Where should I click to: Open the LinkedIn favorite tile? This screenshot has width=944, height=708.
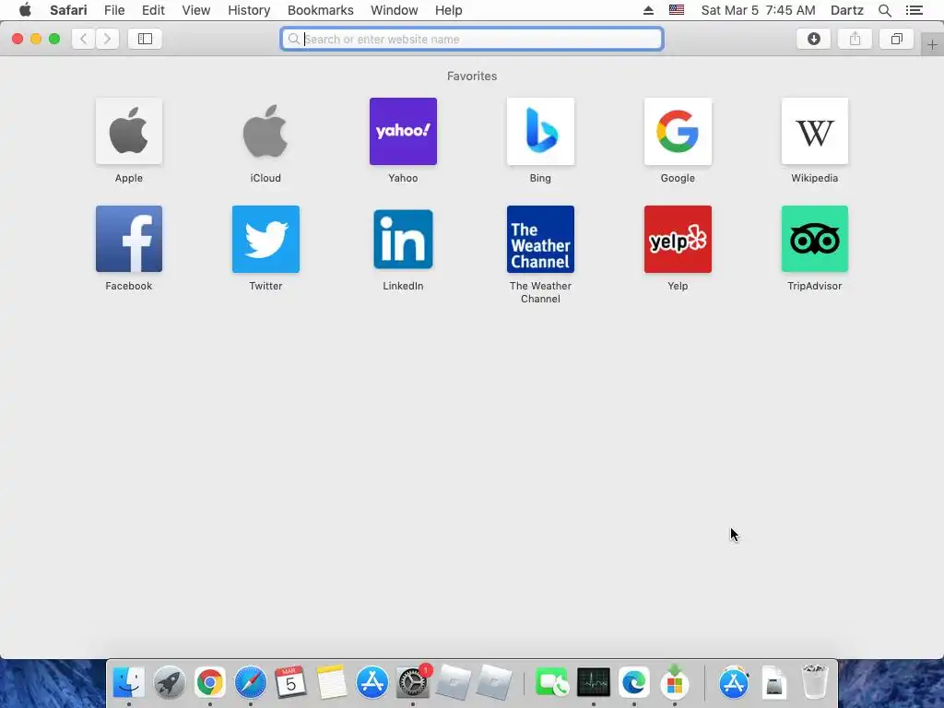point(403,239)
